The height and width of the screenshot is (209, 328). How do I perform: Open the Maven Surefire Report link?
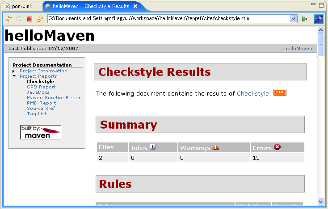coord(55,98)
